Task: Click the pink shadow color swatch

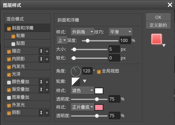Action: point(99,107)
